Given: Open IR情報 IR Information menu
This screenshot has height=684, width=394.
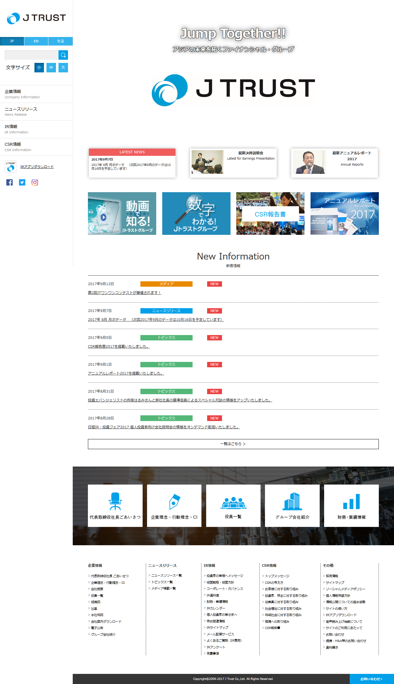Looking at the screenshot, I should click(x=36, y=129).
